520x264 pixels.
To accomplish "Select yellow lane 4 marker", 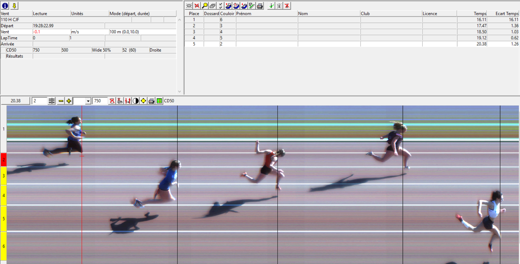I will [x=3, y=195].
